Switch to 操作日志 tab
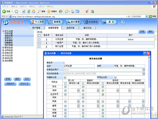 point(87,28)
